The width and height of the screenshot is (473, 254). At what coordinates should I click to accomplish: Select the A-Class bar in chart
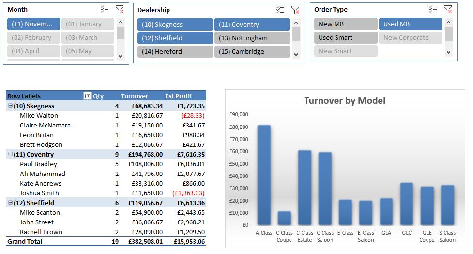264,175
